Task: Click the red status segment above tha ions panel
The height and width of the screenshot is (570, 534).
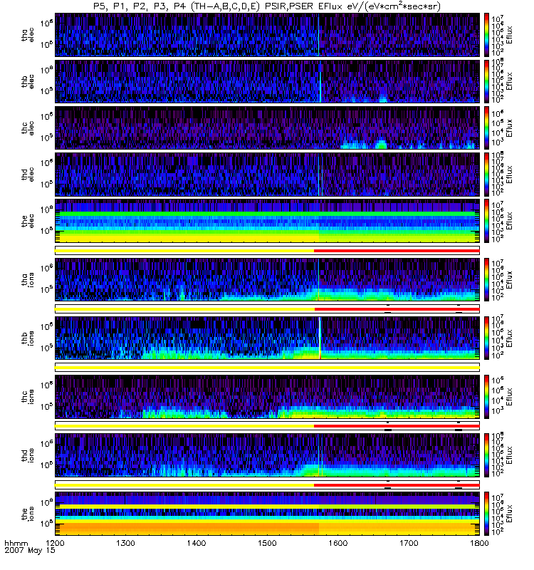Action: point(397,251)
